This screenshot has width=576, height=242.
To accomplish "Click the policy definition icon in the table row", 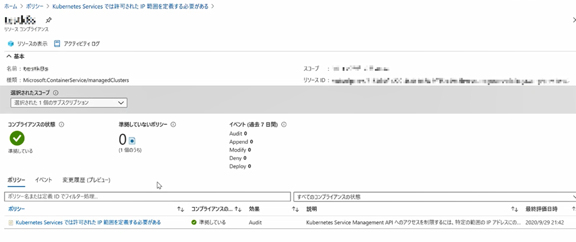I will tap(11, 223).
